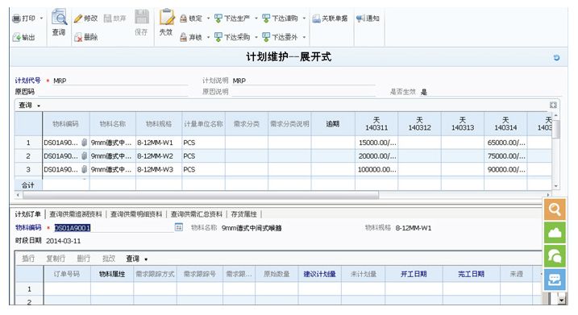
Task: Click the 天 140311 column header
Action: tap(376, 124)
